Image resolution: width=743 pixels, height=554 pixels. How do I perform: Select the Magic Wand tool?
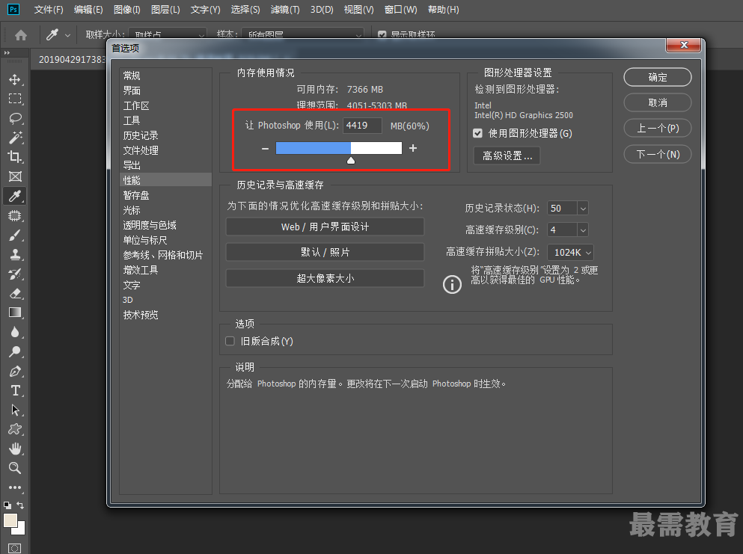coord(15,138)
